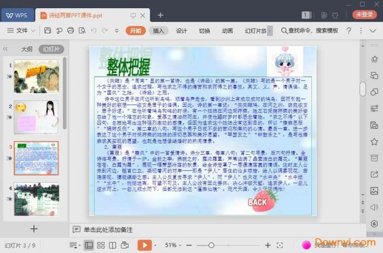Screen dimensions: 383x253
Task: Open the notes layout menu icon in status bar
Action: click(74, 245)
